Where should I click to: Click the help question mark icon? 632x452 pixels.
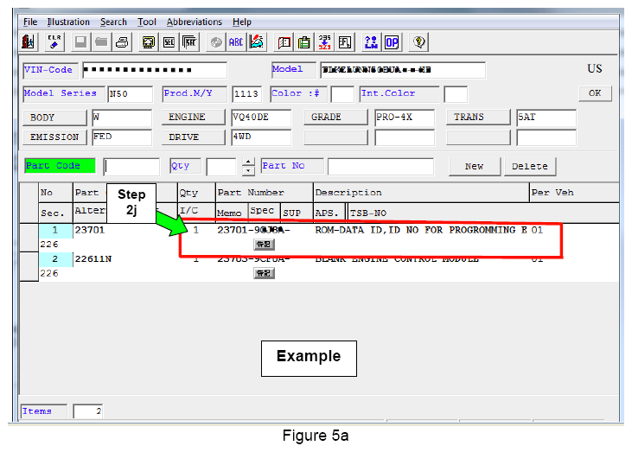(419, 41)
